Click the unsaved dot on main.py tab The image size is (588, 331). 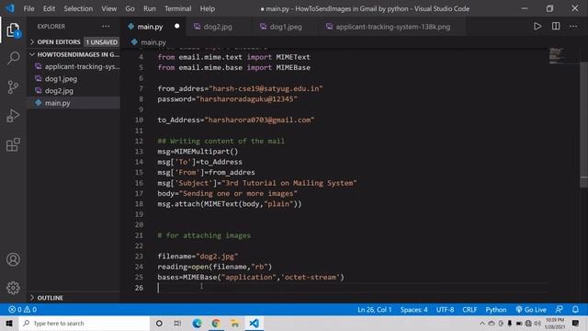coord(176,27)
